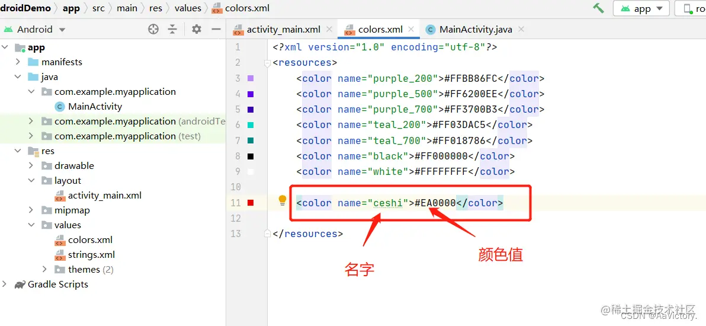Collapse the first com.example.myapplication package

pyautogui.click(x=31, y=91)
